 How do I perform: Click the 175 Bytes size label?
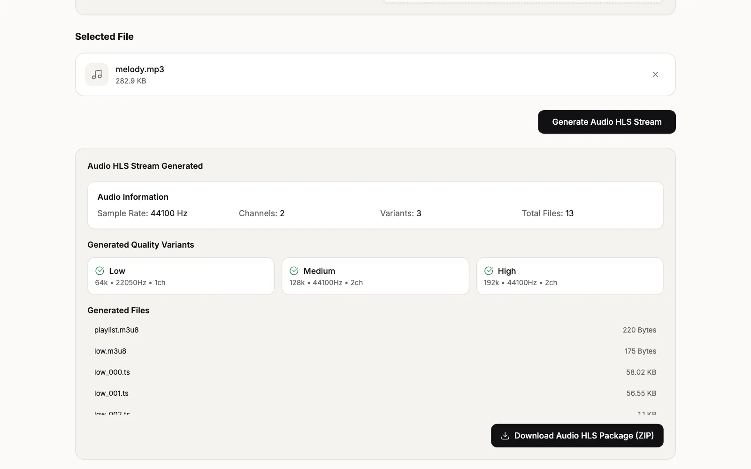640,351
